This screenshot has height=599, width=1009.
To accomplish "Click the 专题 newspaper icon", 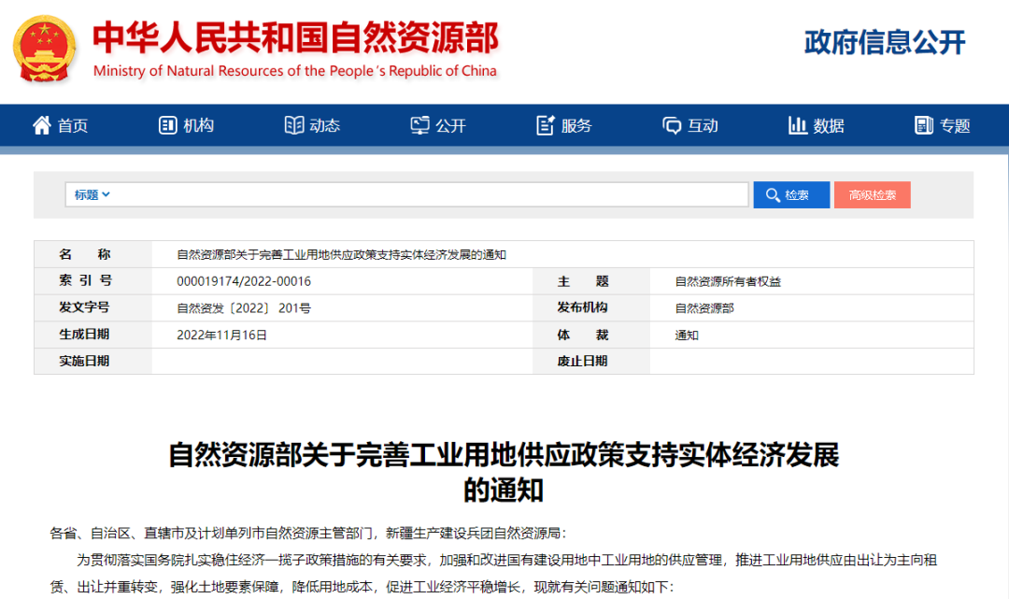I will pos(924,125).
